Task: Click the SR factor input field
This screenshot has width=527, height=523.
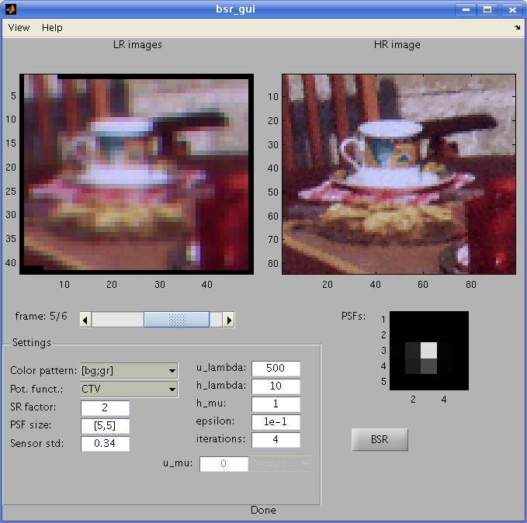Action: coord(105,407)
